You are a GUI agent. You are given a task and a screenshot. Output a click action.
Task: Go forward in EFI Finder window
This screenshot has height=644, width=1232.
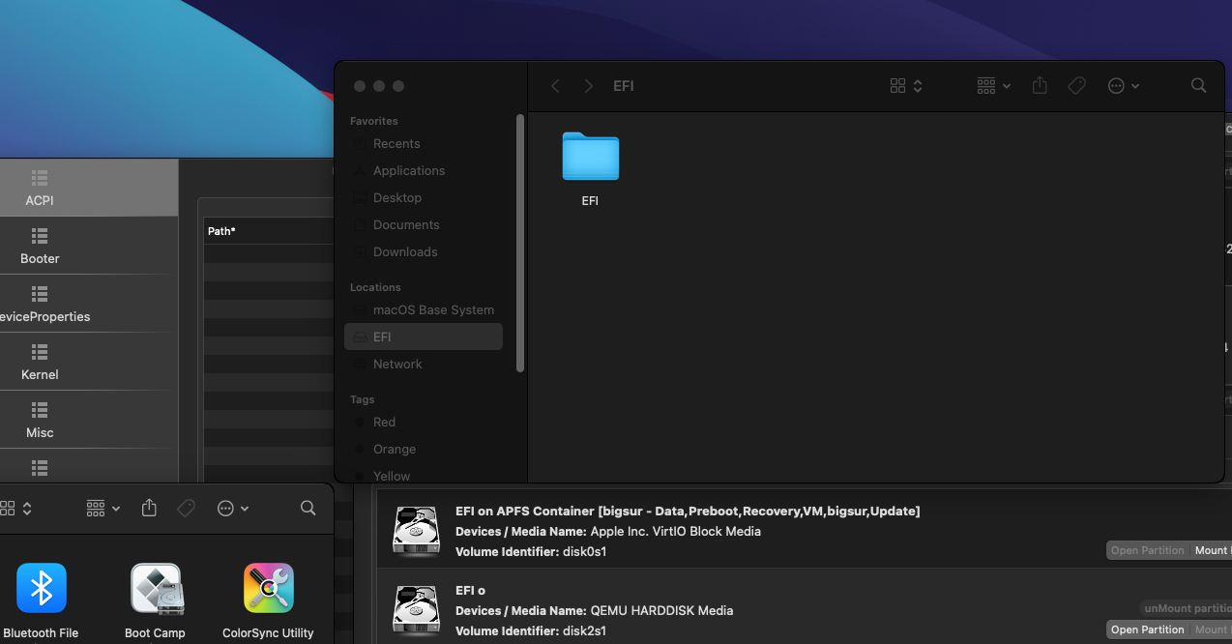pos(588,86)
